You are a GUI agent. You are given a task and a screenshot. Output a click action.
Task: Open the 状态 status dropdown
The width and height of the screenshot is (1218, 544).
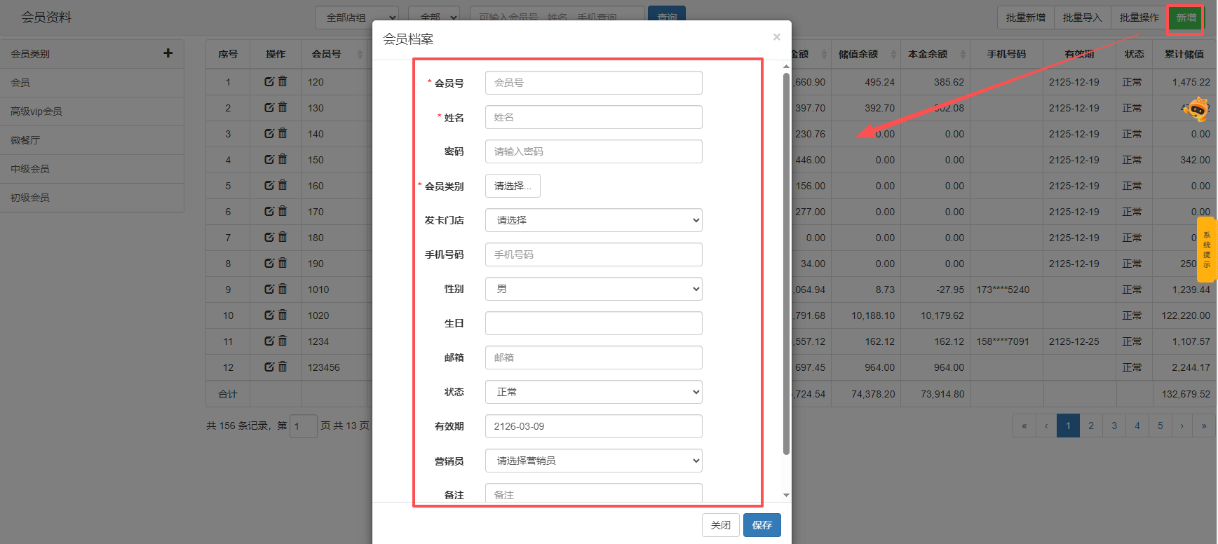pos(593,392)
